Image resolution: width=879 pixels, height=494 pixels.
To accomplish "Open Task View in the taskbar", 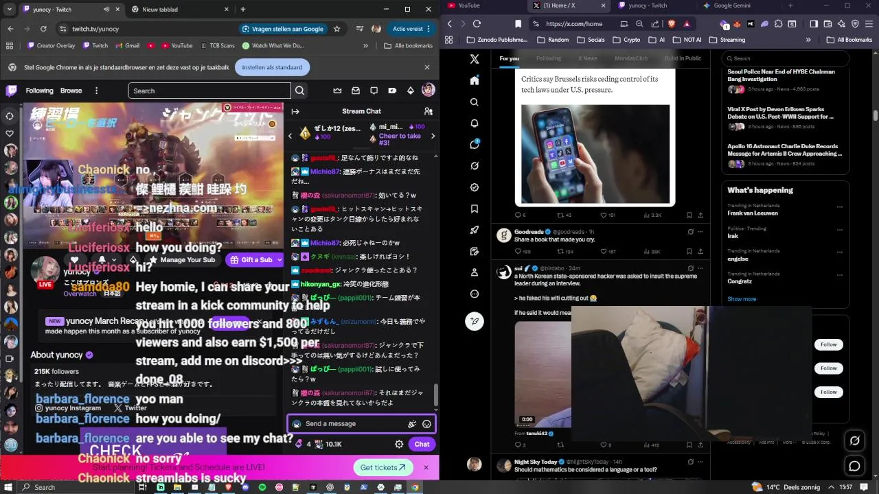I will coord(144,487).
